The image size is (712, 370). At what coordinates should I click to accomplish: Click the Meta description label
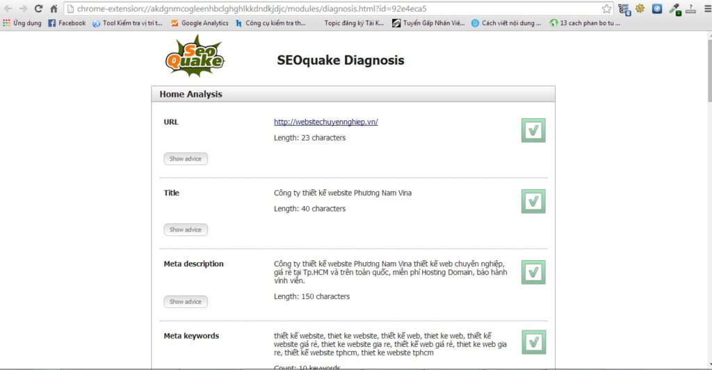pyautogui.click(x=193, y=264)
